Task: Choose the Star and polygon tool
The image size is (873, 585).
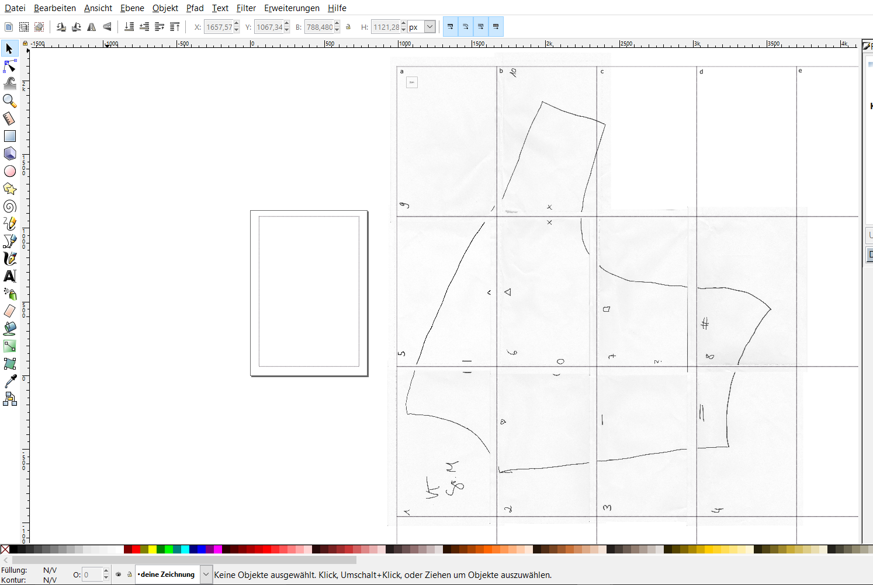Action: click(x=10, y=189)
